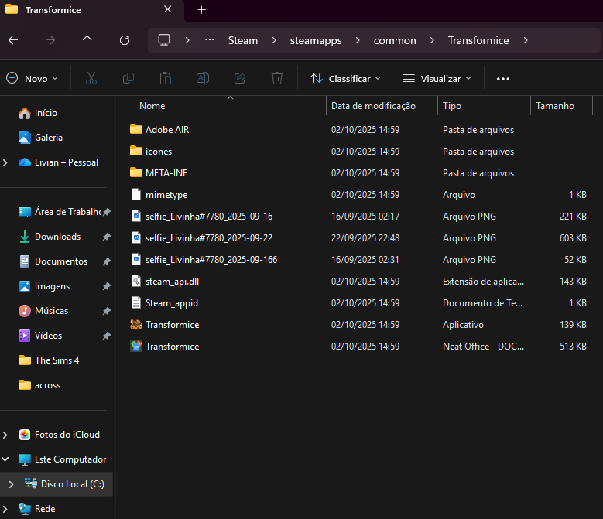Image resolution: width=603 pixels, height=519 pixels.
Task: Click the Cut scissors icon
Action: [x=91, y=78]
